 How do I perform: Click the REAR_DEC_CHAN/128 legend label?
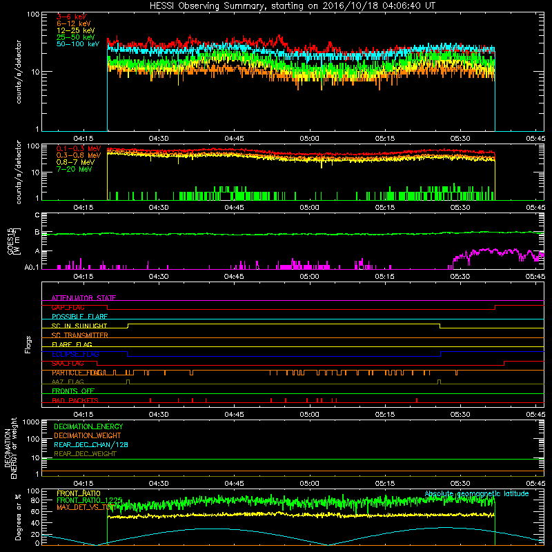pos(91,444)
